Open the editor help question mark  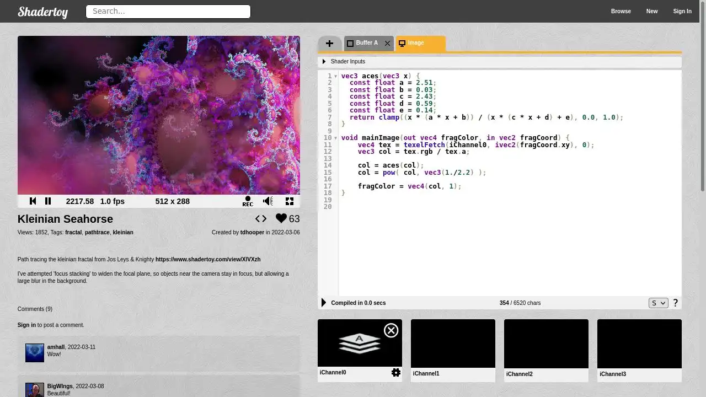[675, 303]
